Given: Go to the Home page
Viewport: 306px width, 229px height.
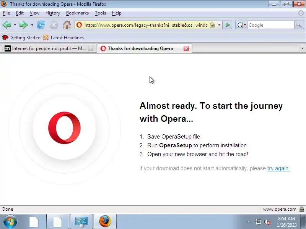Looking at the screenshot, I should tap(67, 25).
